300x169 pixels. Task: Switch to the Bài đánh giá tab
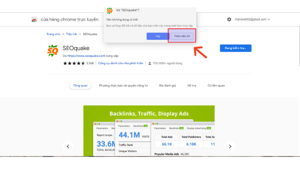point(167,86)
